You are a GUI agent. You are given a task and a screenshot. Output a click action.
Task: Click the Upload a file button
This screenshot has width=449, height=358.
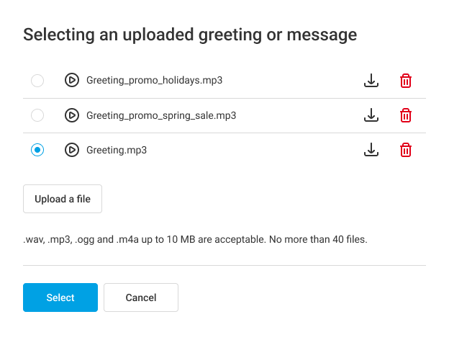tap(63, 199)
